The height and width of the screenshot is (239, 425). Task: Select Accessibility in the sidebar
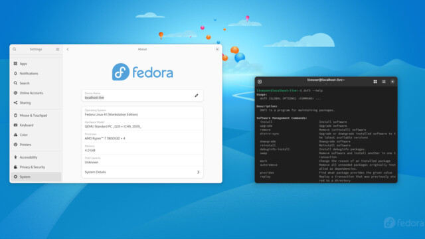point(36,157)
